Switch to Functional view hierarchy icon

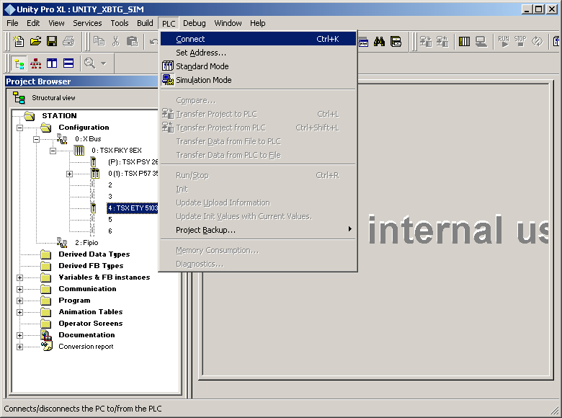point(35,63)
